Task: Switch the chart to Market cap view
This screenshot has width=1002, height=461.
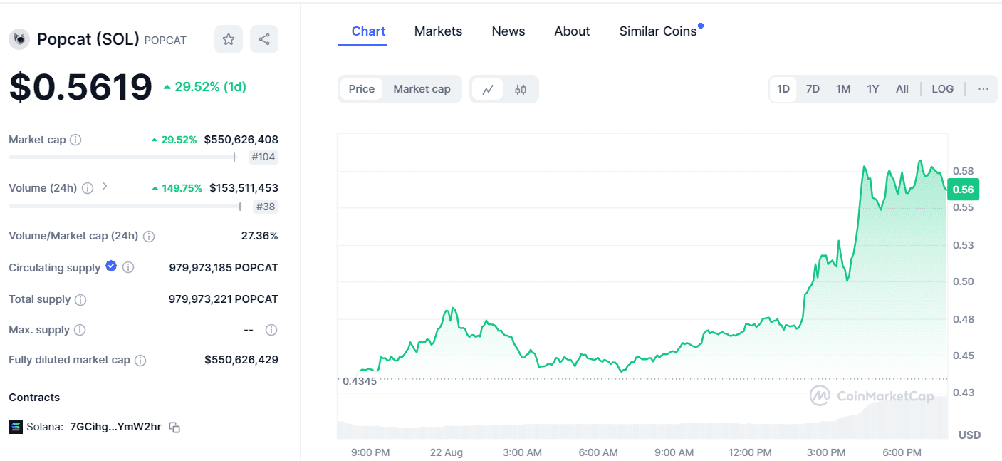Action: 422,88
